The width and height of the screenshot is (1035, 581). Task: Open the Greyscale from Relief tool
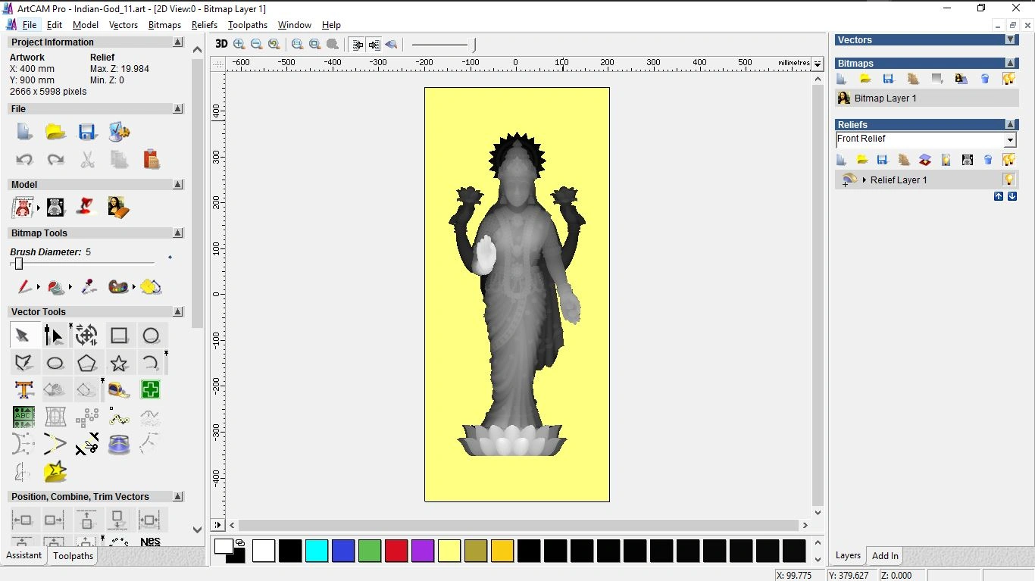tap(967, 160)
